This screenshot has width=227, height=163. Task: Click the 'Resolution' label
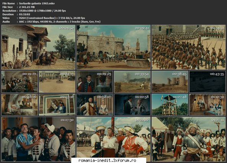click(9, 11)
